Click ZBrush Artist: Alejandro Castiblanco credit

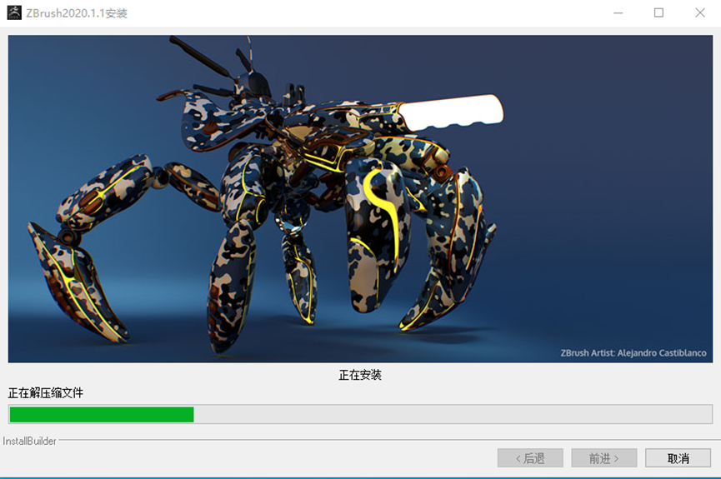point(633,353)
